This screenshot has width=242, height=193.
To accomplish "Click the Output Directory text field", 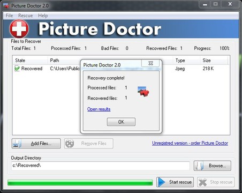I will pyautogui.click(x=101, y=166).
